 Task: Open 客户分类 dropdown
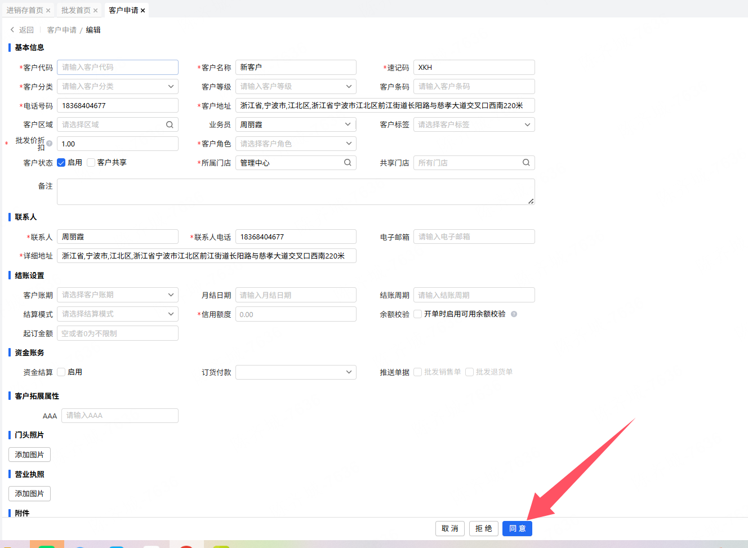point(118,86)
